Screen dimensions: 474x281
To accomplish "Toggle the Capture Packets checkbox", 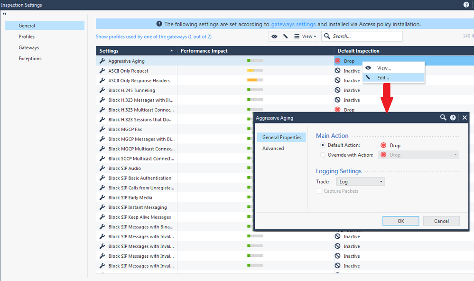I will [x=319, y=191].
